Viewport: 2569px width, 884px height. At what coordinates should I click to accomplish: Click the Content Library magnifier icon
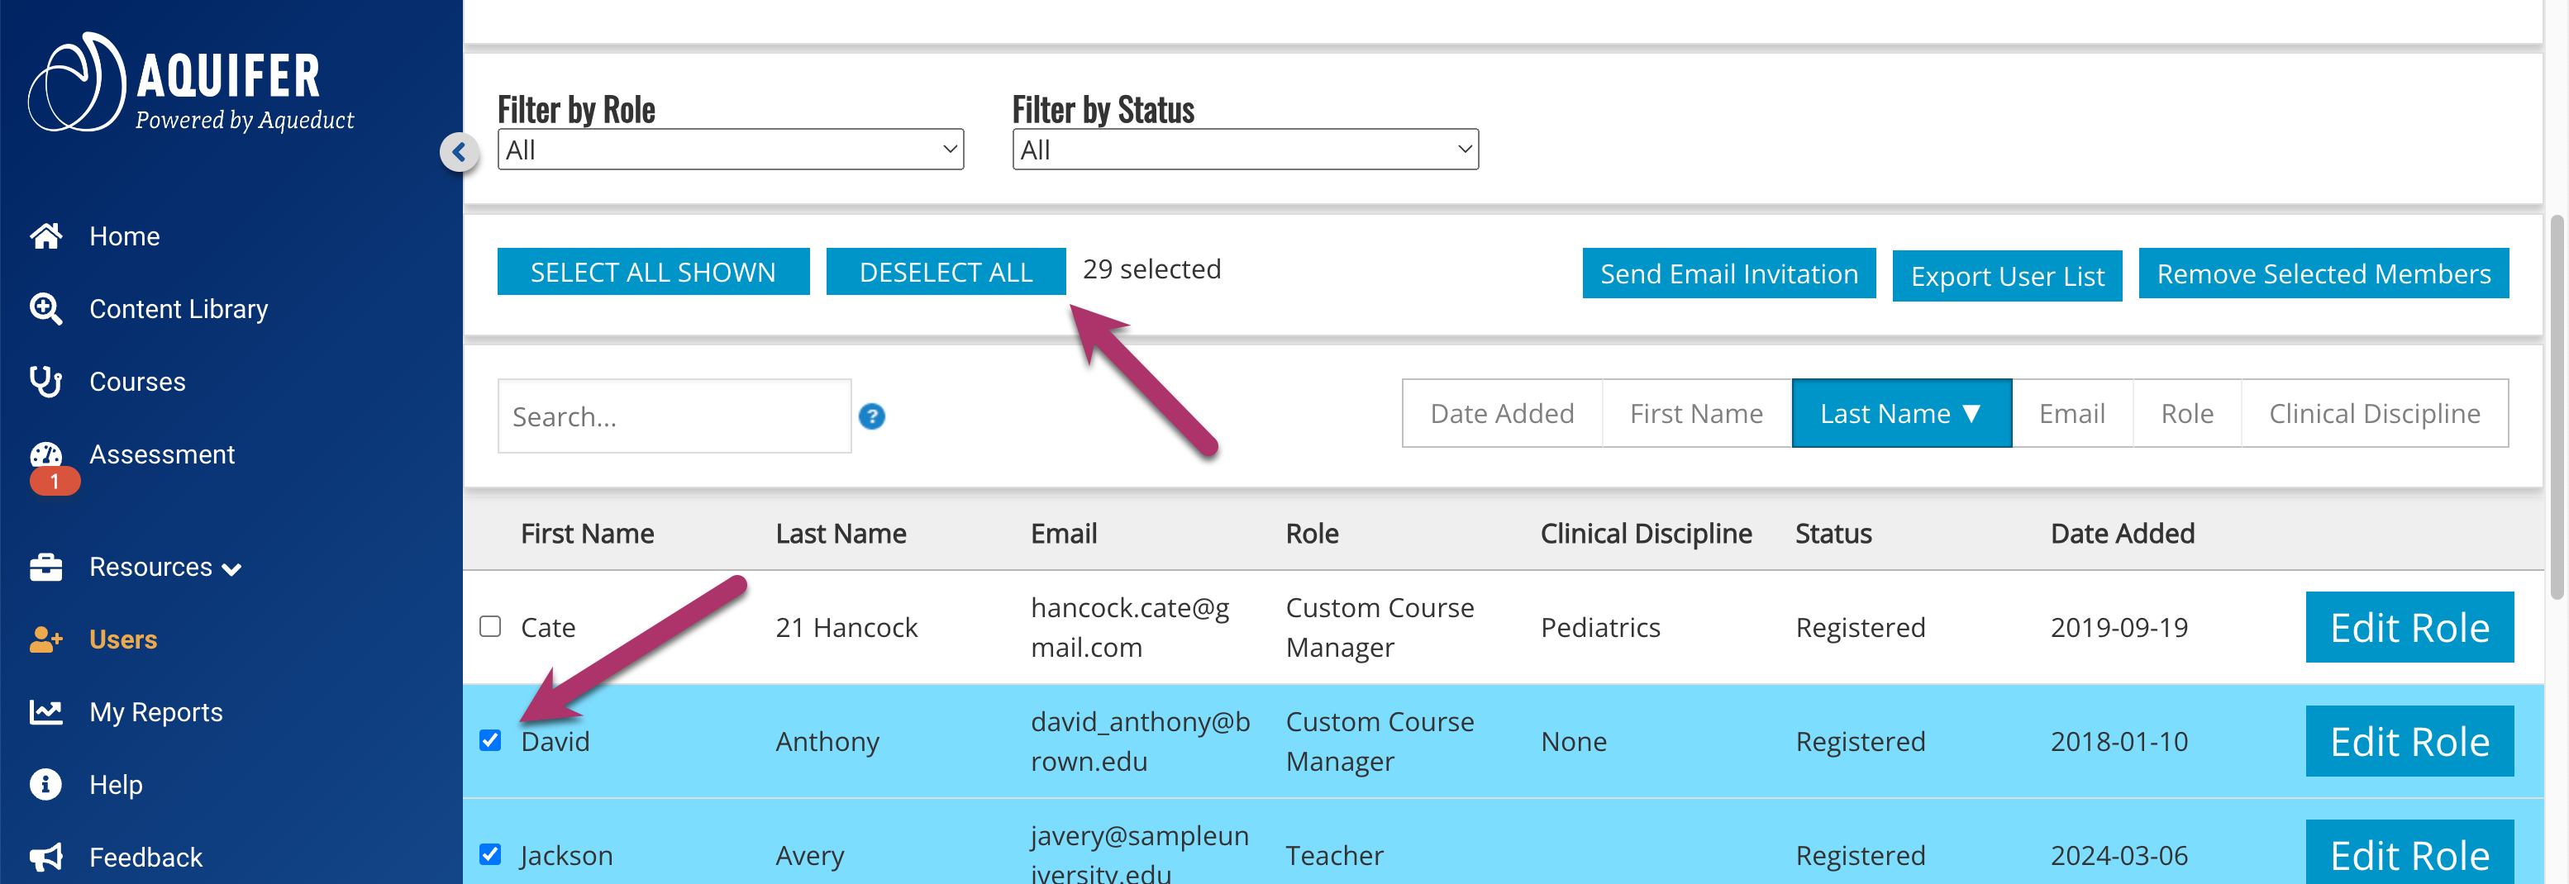(x=46, y=309)
